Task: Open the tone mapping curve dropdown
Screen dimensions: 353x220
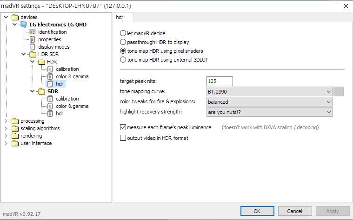Action: (x=269, y=91)
